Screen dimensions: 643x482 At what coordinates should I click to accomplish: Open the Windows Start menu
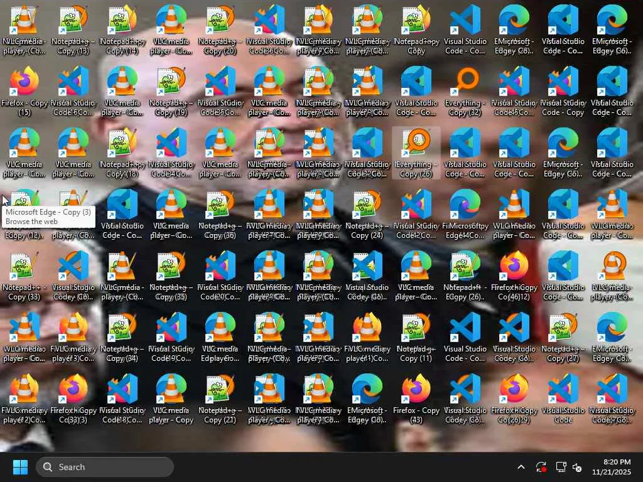pyautogui.click(x=20, y=467)
